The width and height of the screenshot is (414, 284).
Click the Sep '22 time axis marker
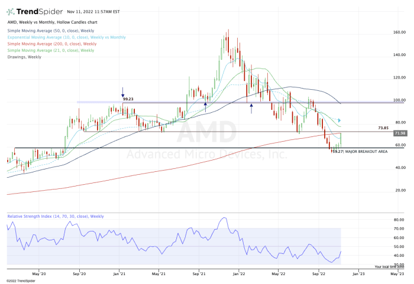[x=319, y=273]
